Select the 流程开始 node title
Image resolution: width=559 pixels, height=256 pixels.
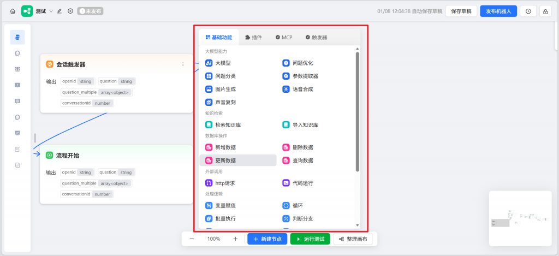68,156
